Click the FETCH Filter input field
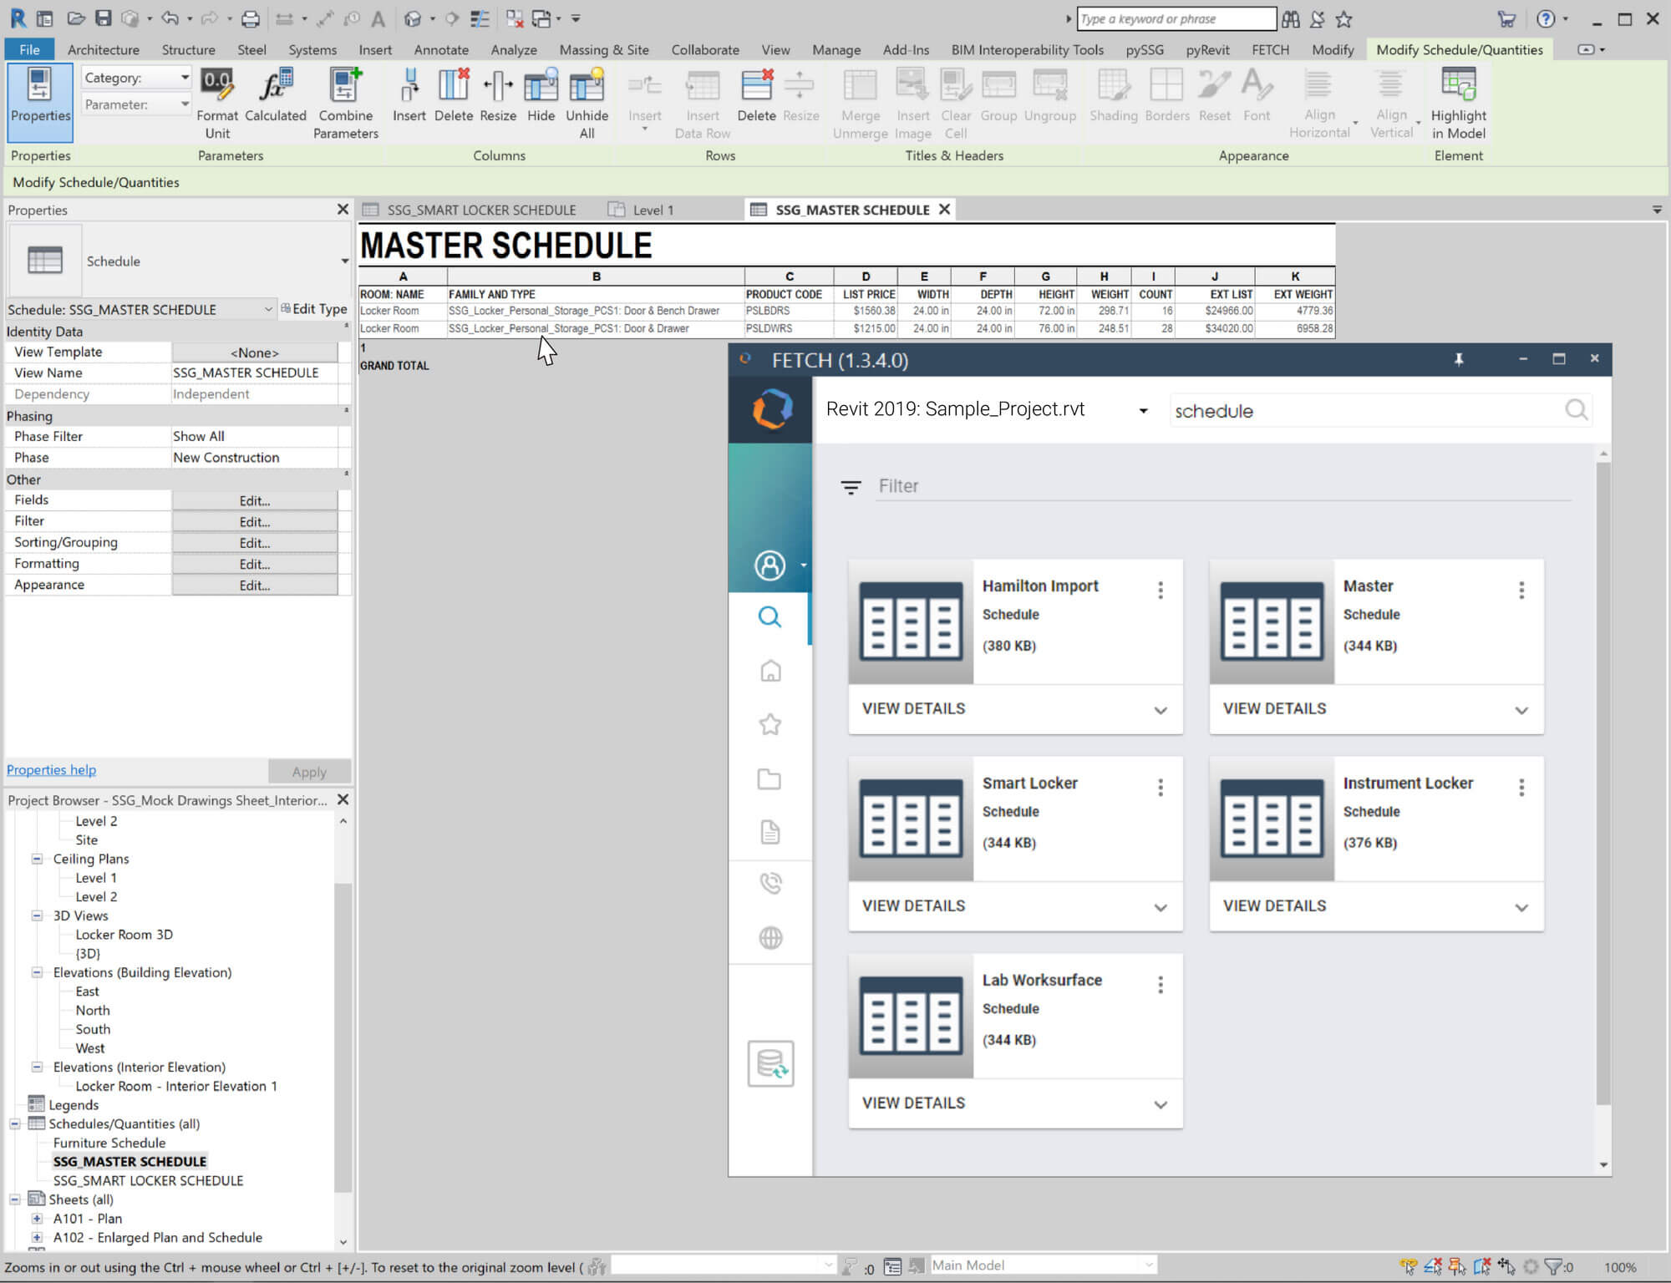 [1223, 486]
